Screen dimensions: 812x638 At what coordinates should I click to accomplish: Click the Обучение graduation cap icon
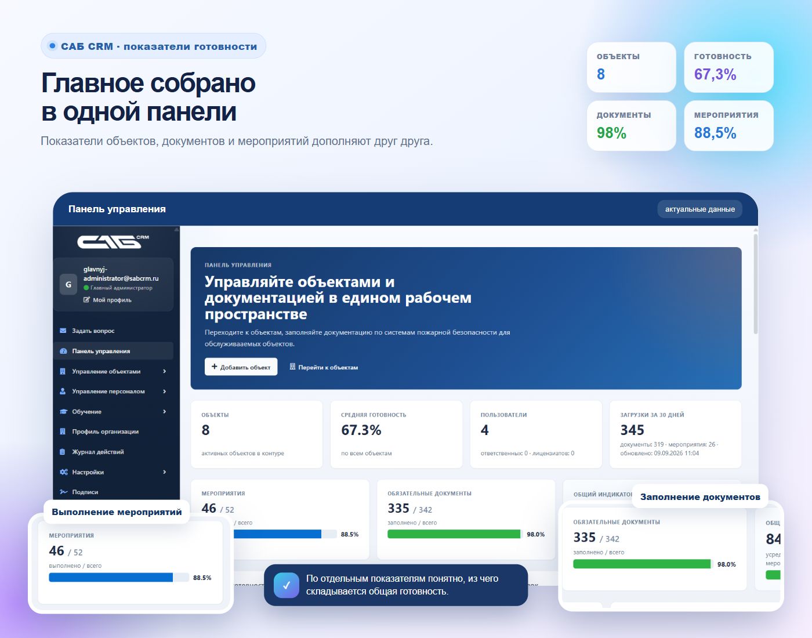pyautogui.click(x=63, y=412)
